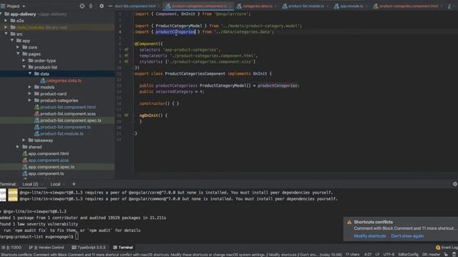The height and width of the screenshot is (257, 458).
Task: Select app.component.spec.ts in tree
Action: click(52, 167)
